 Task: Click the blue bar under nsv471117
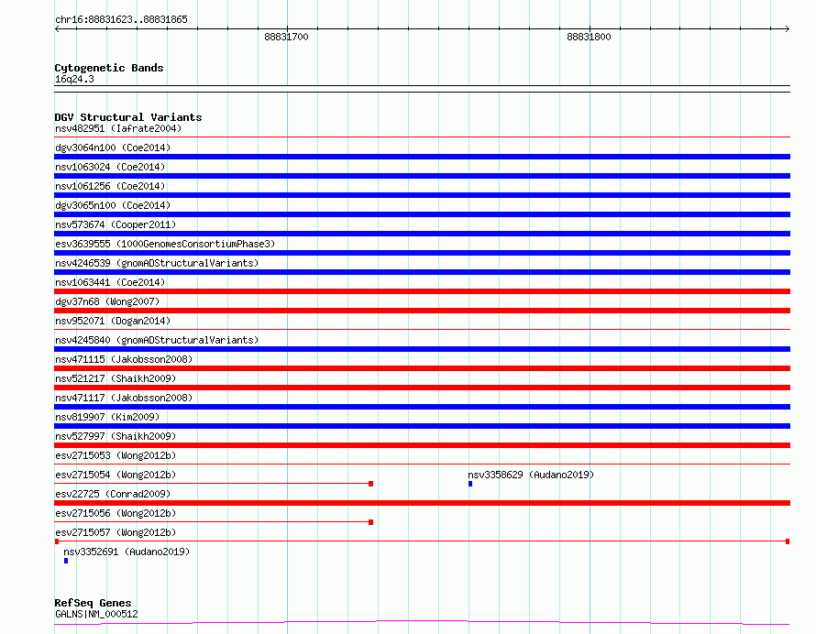(x=422, y=407)
